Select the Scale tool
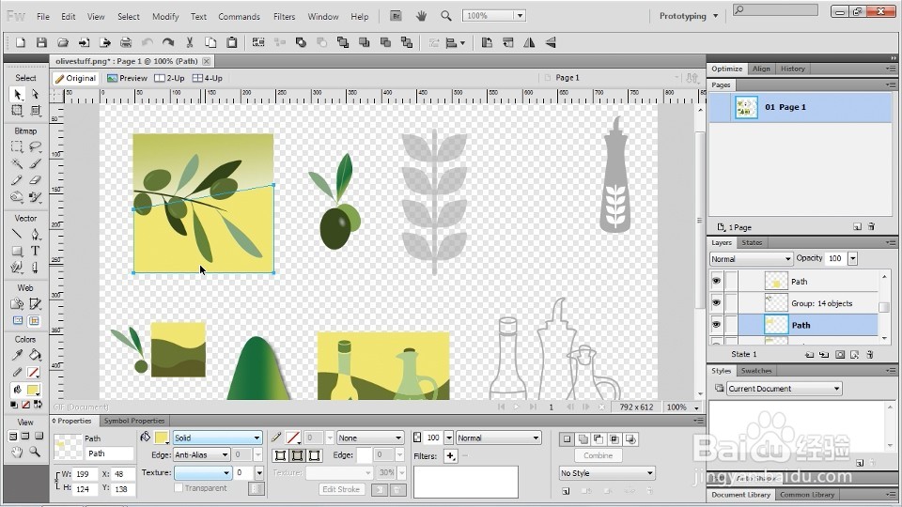This screenshot has width=902, height=507. 17,111
